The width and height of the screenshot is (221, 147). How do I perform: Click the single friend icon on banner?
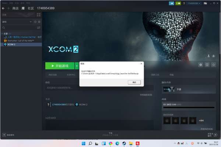coord(208,56)
